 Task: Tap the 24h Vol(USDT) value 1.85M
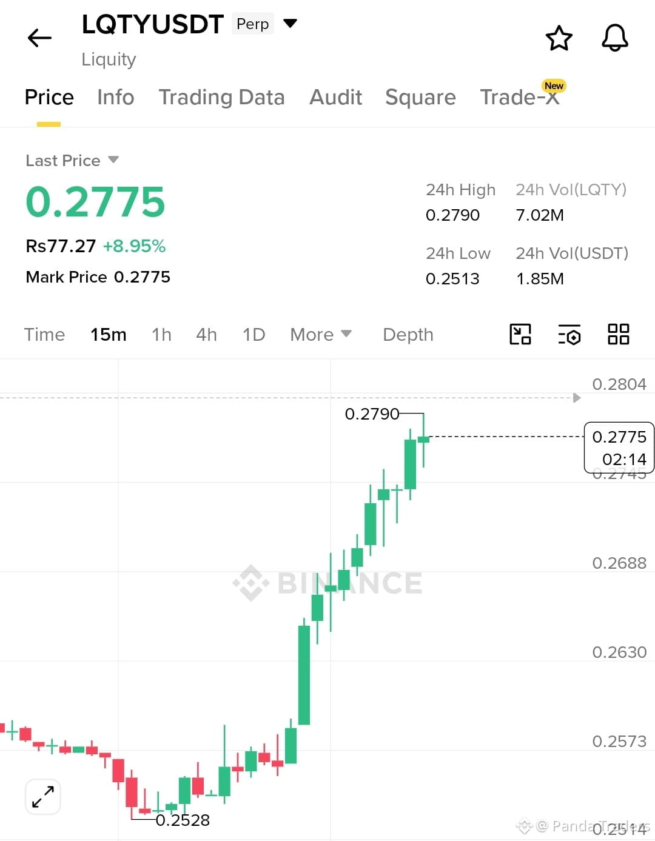[x=540, y=279]
